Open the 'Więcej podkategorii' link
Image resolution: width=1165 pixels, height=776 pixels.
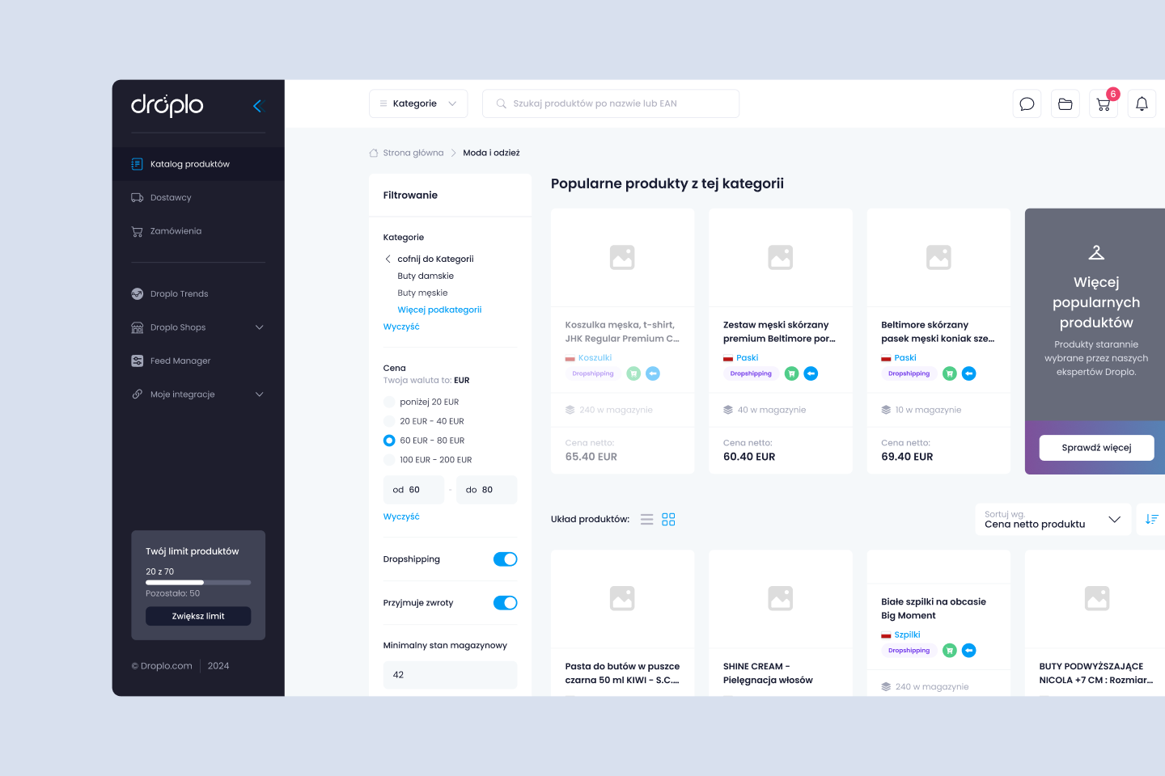(x=439, y=310)
